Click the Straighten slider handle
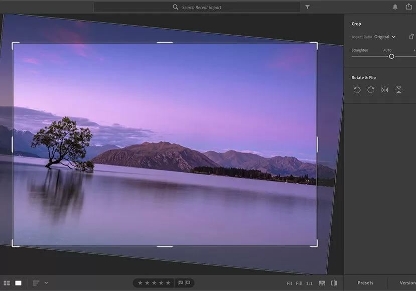 coord(391,56)
